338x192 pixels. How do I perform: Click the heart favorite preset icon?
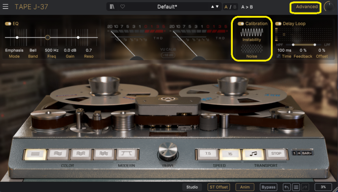pos(123,7)
